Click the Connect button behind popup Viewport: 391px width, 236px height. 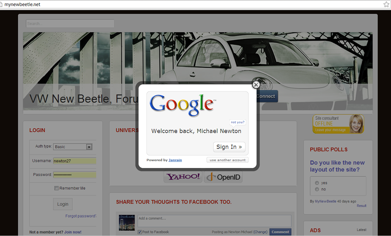(x=268, y=96)
